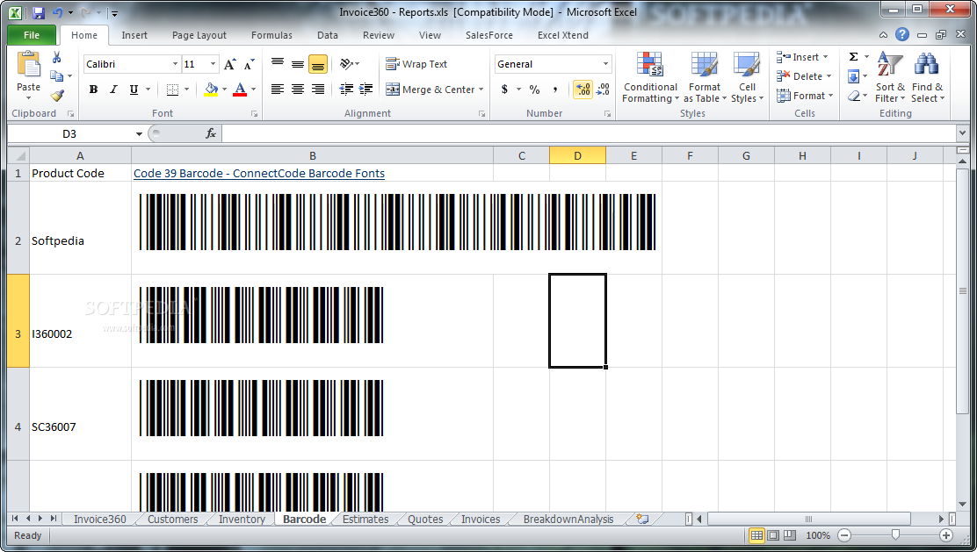Open the General number format dropdown
977x552 pixels.
[x=605, y=64]
